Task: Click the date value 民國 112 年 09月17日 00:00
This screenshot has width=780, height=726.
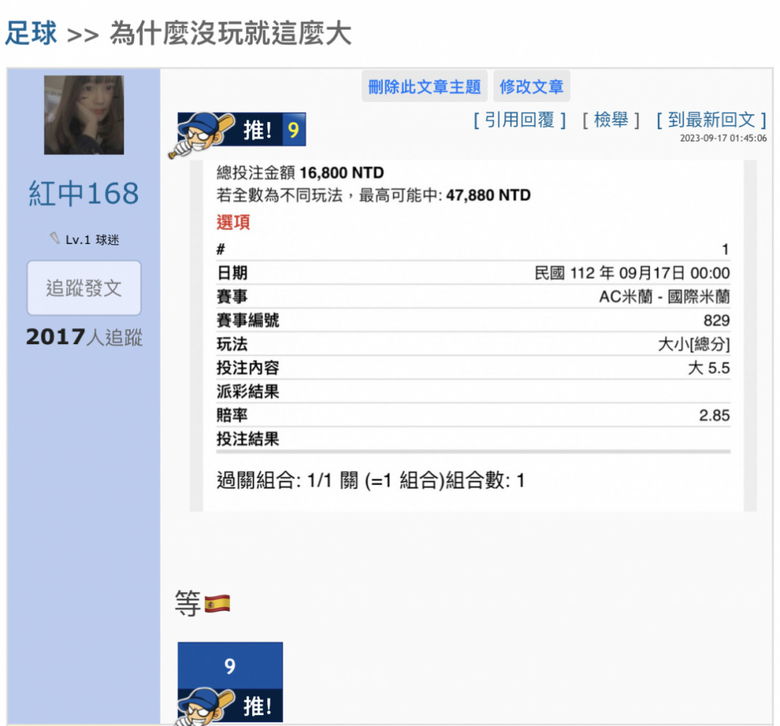Action: click(x=632, y=273)
